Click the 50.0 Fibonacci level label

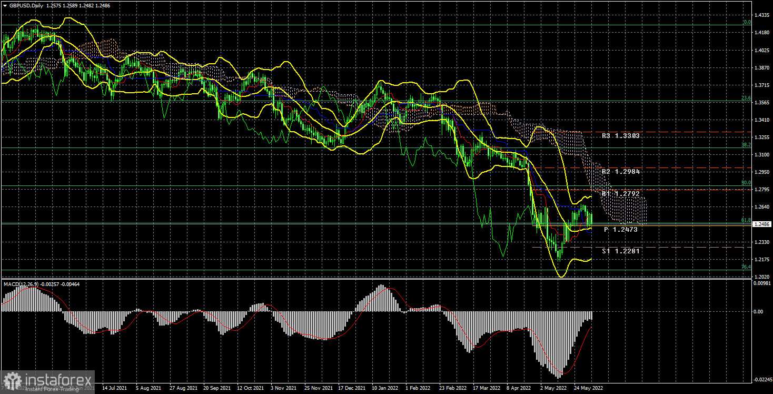(746, 183)
